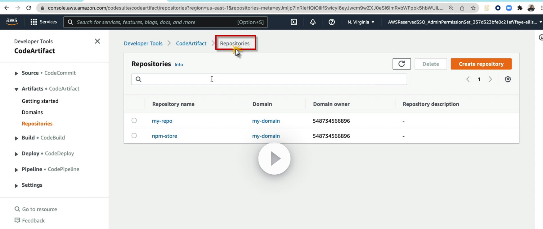Go back using the browser back arrow
543x229 pixels.
click(7, 8)
